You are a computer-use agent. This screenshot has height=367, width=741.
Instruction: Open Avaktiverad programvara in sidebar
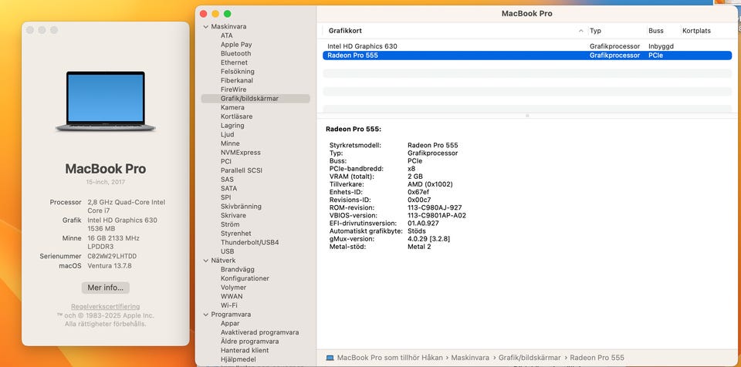pyautogui.click(x=259, y=332)
